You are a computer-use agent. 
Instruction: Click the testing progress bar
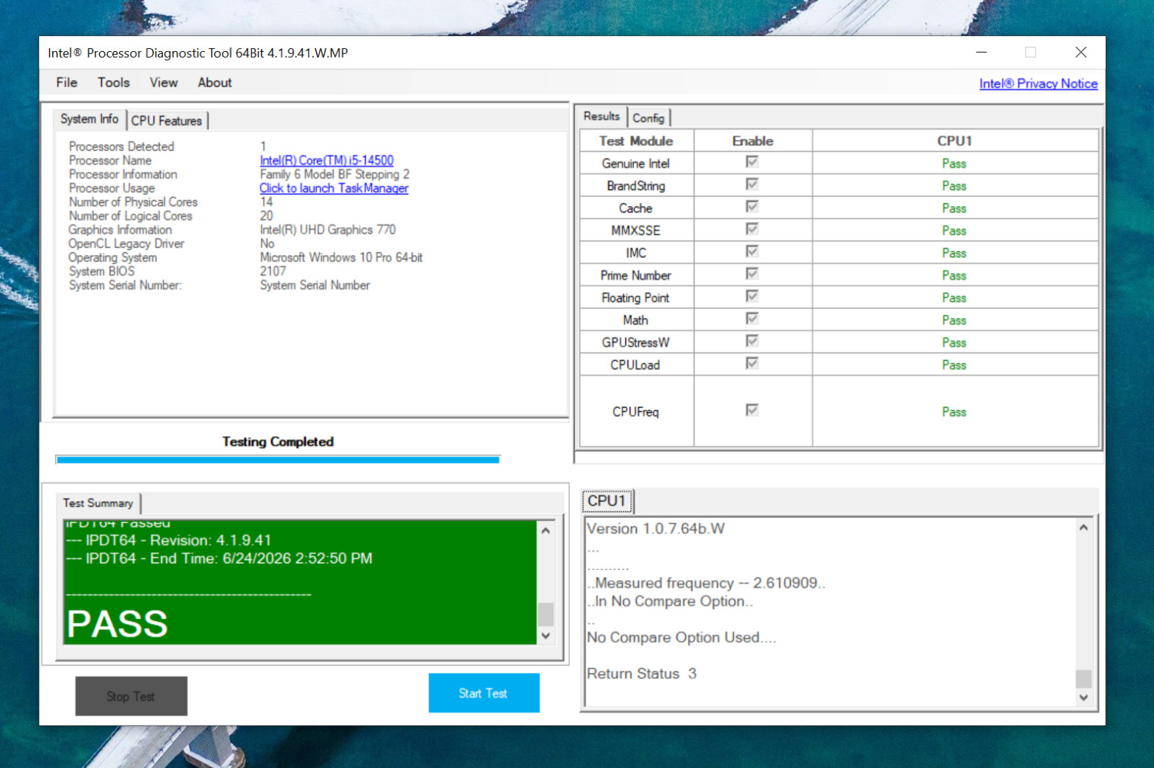[x=278, y=459]
